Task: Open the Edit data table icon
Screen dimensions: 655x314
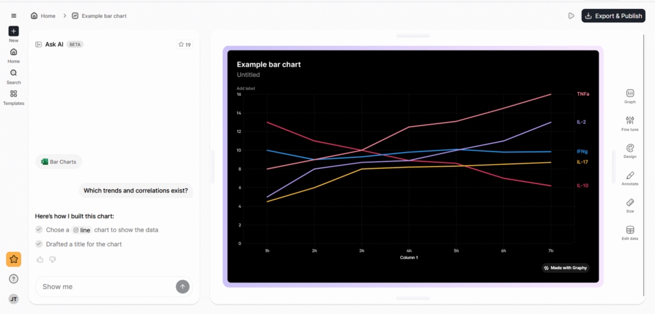Action: point(630,230)
